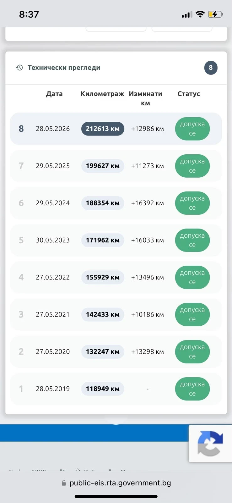Click the Километраж column header

coord(102,94)
